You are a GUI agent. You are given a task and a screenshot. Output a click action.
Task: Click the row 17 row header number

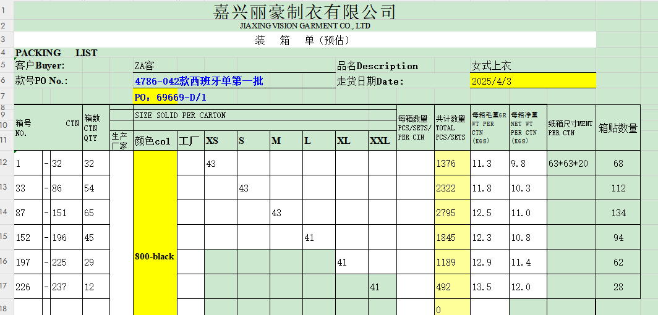(x=5, y=285)
